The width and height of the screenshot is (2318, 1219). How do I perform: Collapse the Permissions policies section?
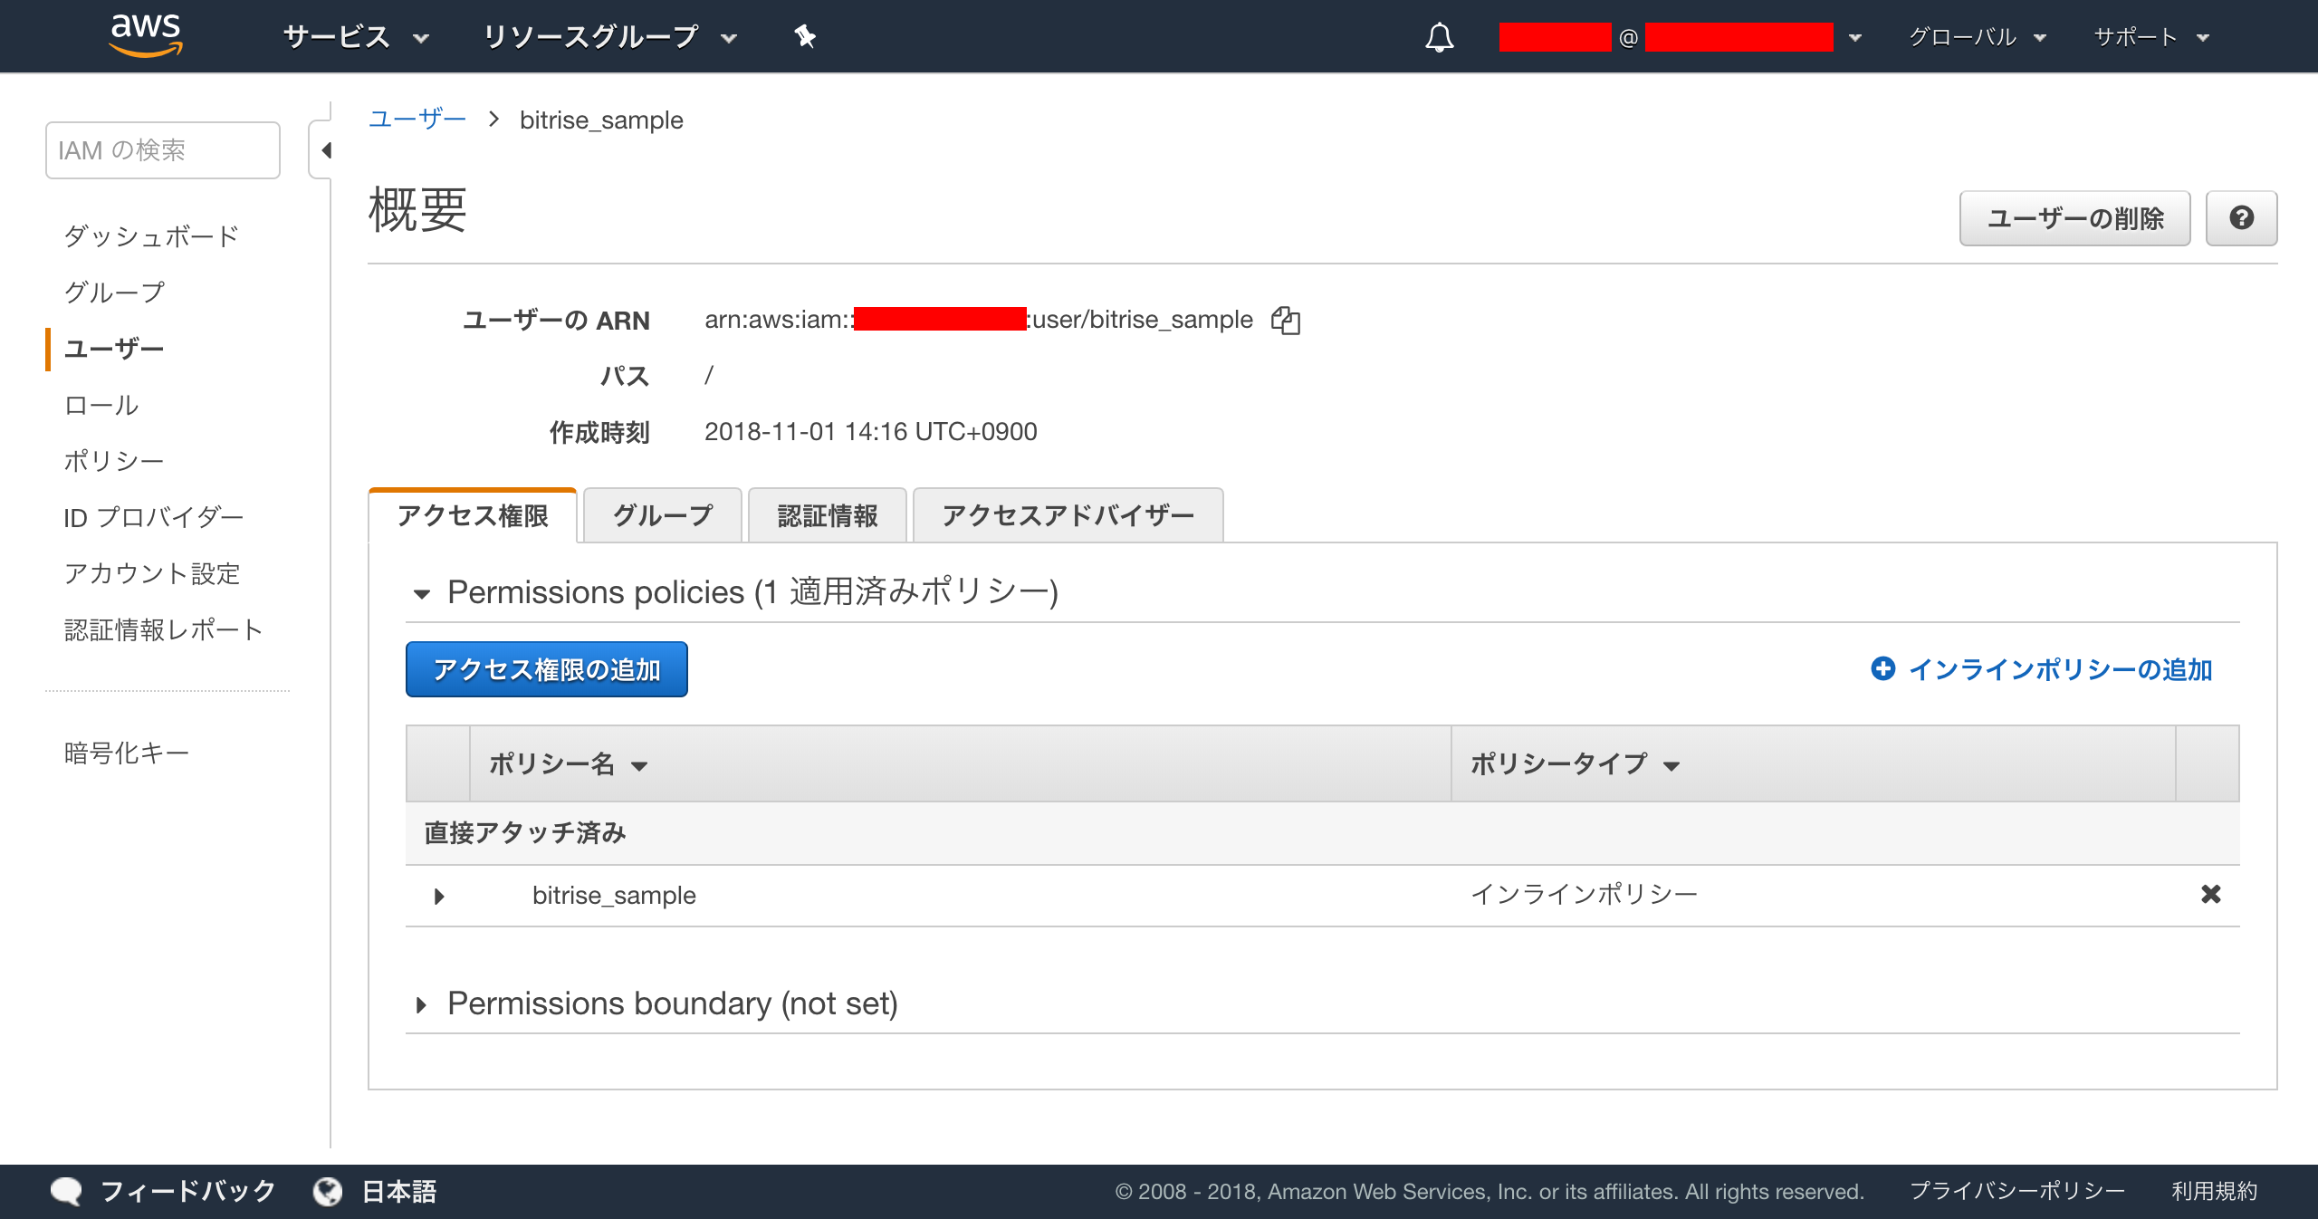tap(421, 594)
